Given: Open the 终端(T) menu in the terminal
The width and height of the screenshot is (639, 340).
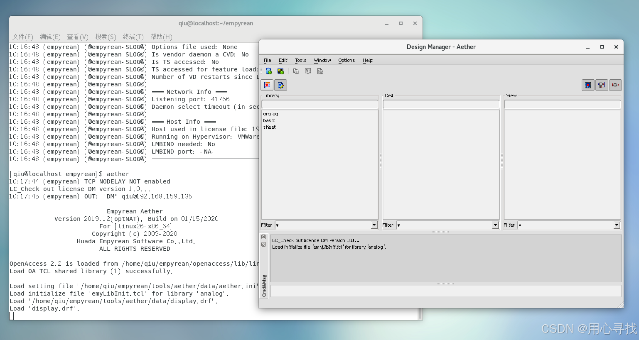Looking at the screenshot, I should 133,37.
